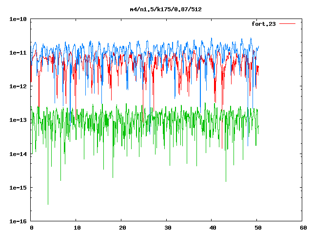Click the x-axis label 60
This screenshot has width=312, height=234.
pyautogui.click(x=303, y=228)
